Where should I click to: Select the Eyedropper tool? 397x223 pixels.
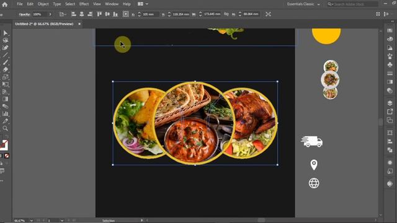pos(6,121)
